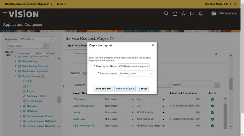
Task: Open the OCM layout link
Action: click(x=79, y=99)
